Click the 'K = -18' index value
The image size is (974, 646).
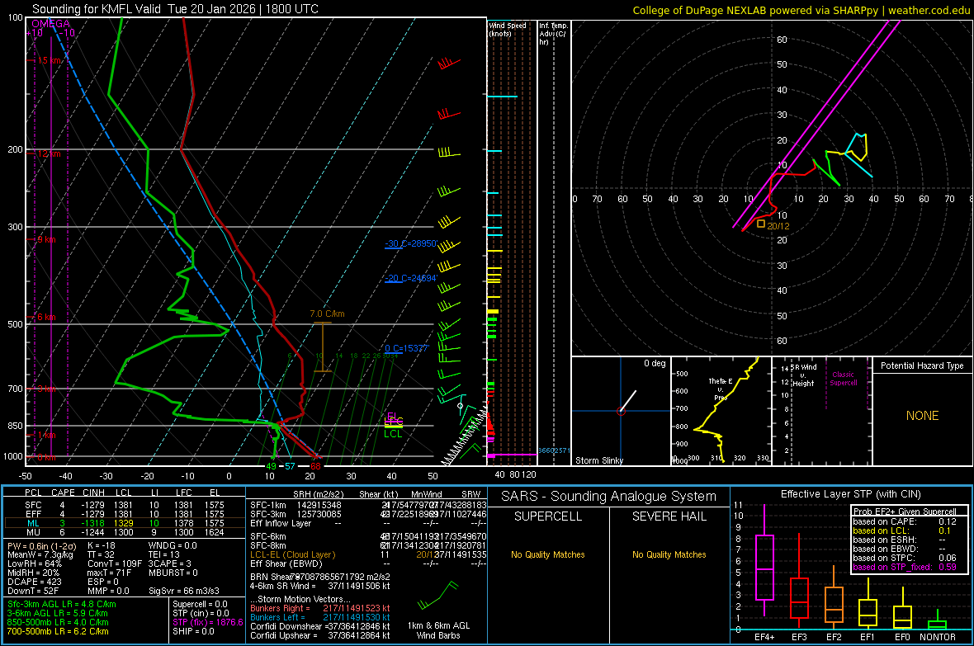(x=102, y=545)
